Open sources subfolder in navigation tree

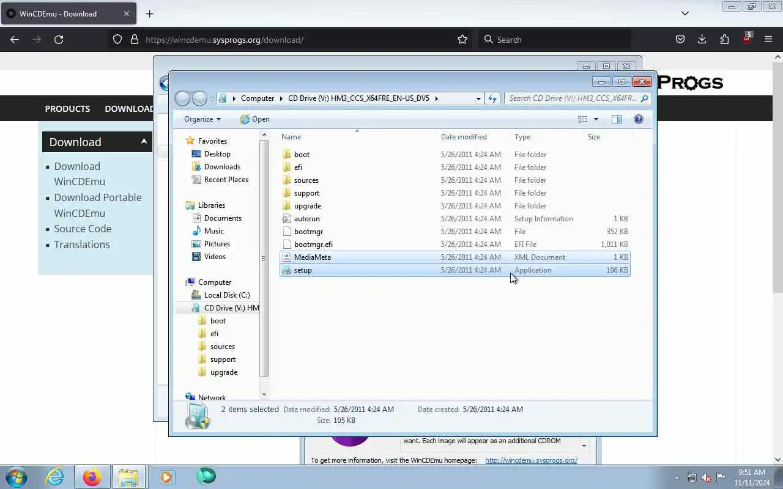pos(222,347)
